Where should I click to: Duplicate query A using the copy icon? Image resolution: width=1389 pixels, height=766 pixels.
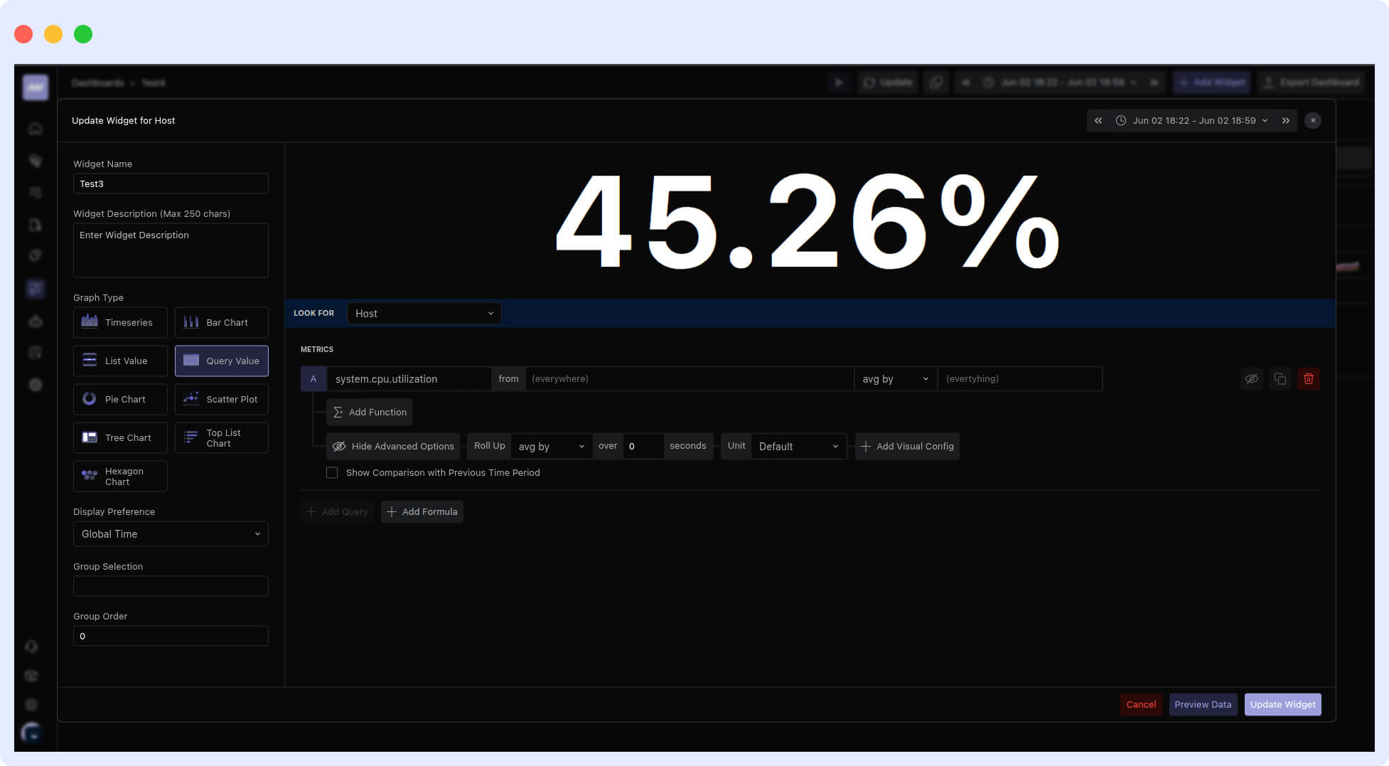point(1280,379)
